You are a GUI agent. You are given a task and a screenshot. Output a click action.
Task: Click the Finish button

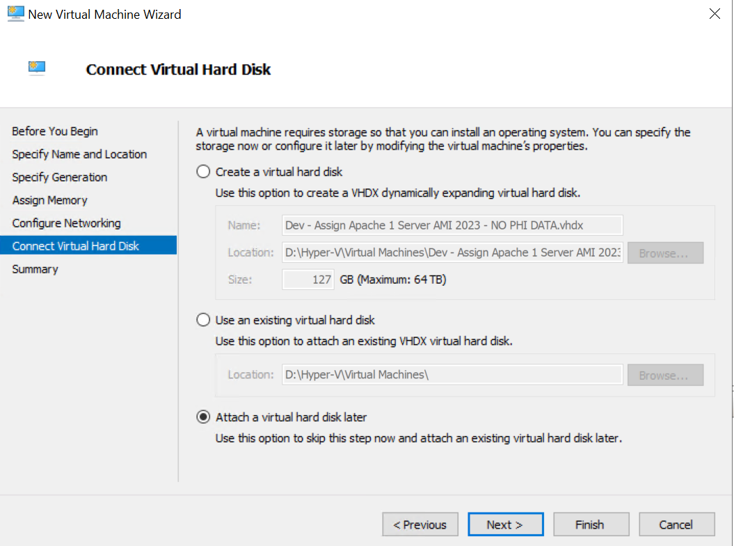[591, 524]
